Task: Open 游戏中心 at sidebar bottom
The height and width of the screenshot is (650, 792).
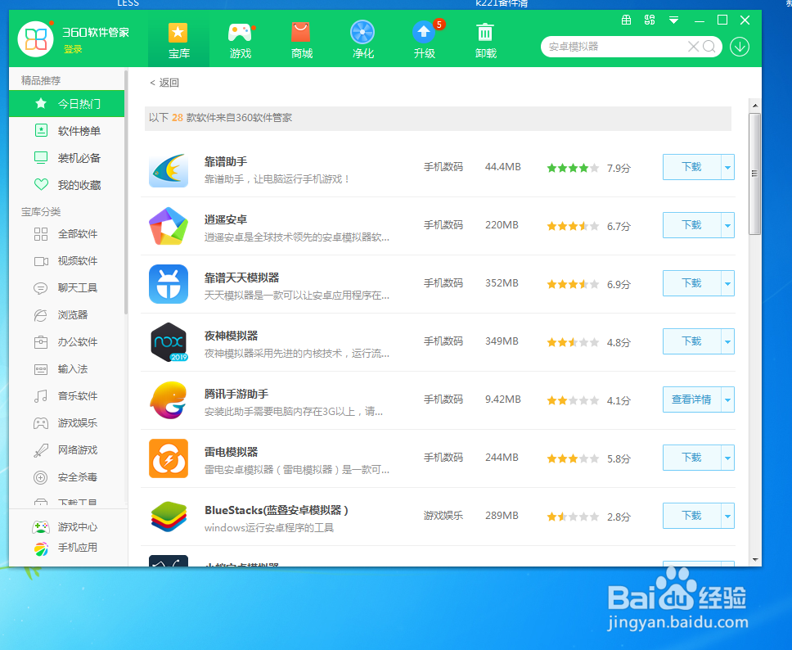Action: [65, 527]
